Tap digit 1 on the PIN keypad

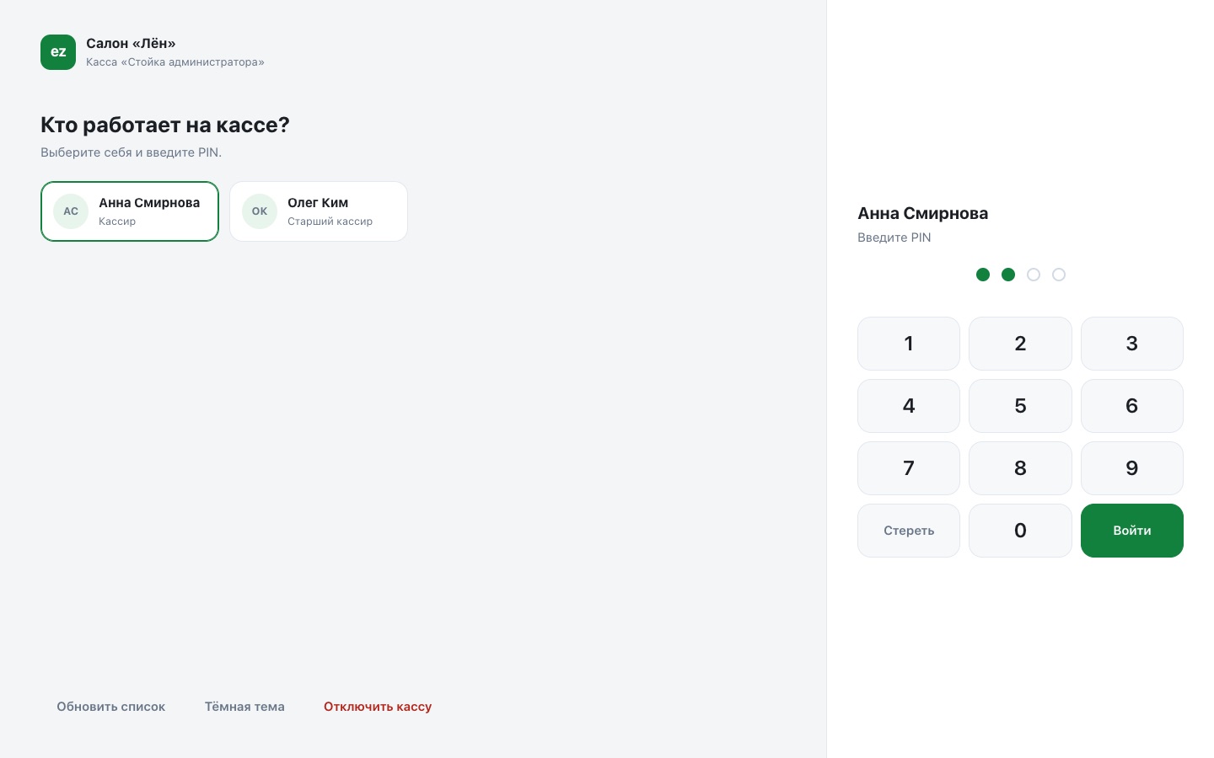pyautogui.click(x=909, y=344)
